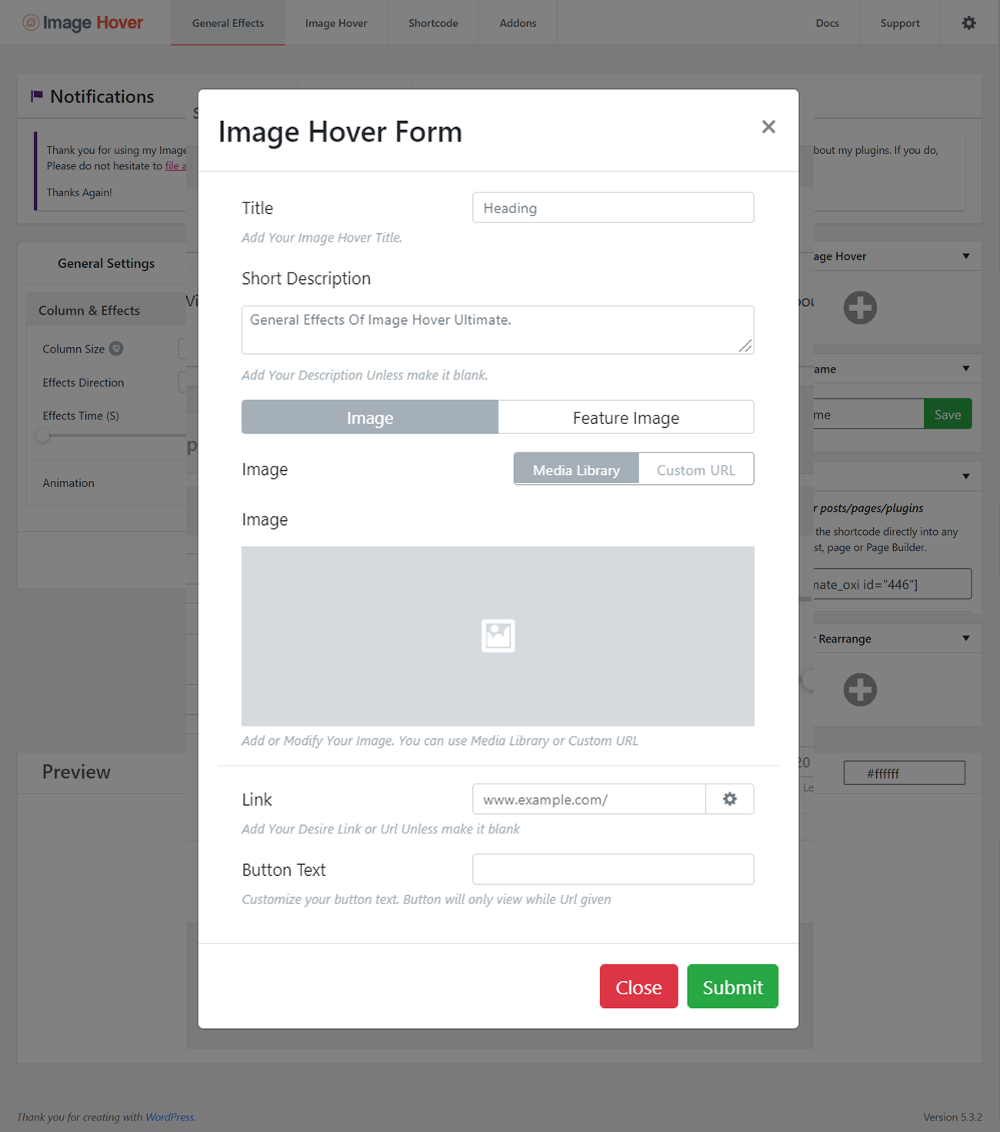The image size is (1000, 1132).
Task: Click the Version 5.3.2 text
Action: pyautogui.click(x=952, y=1117)
